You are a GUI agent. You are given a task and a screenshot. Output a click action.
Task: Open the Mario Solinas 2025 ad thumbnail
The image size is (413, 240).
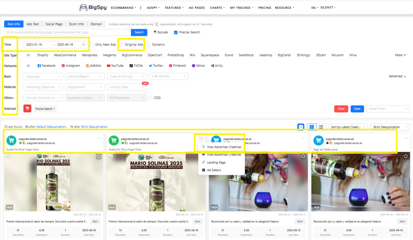[156, 182]
